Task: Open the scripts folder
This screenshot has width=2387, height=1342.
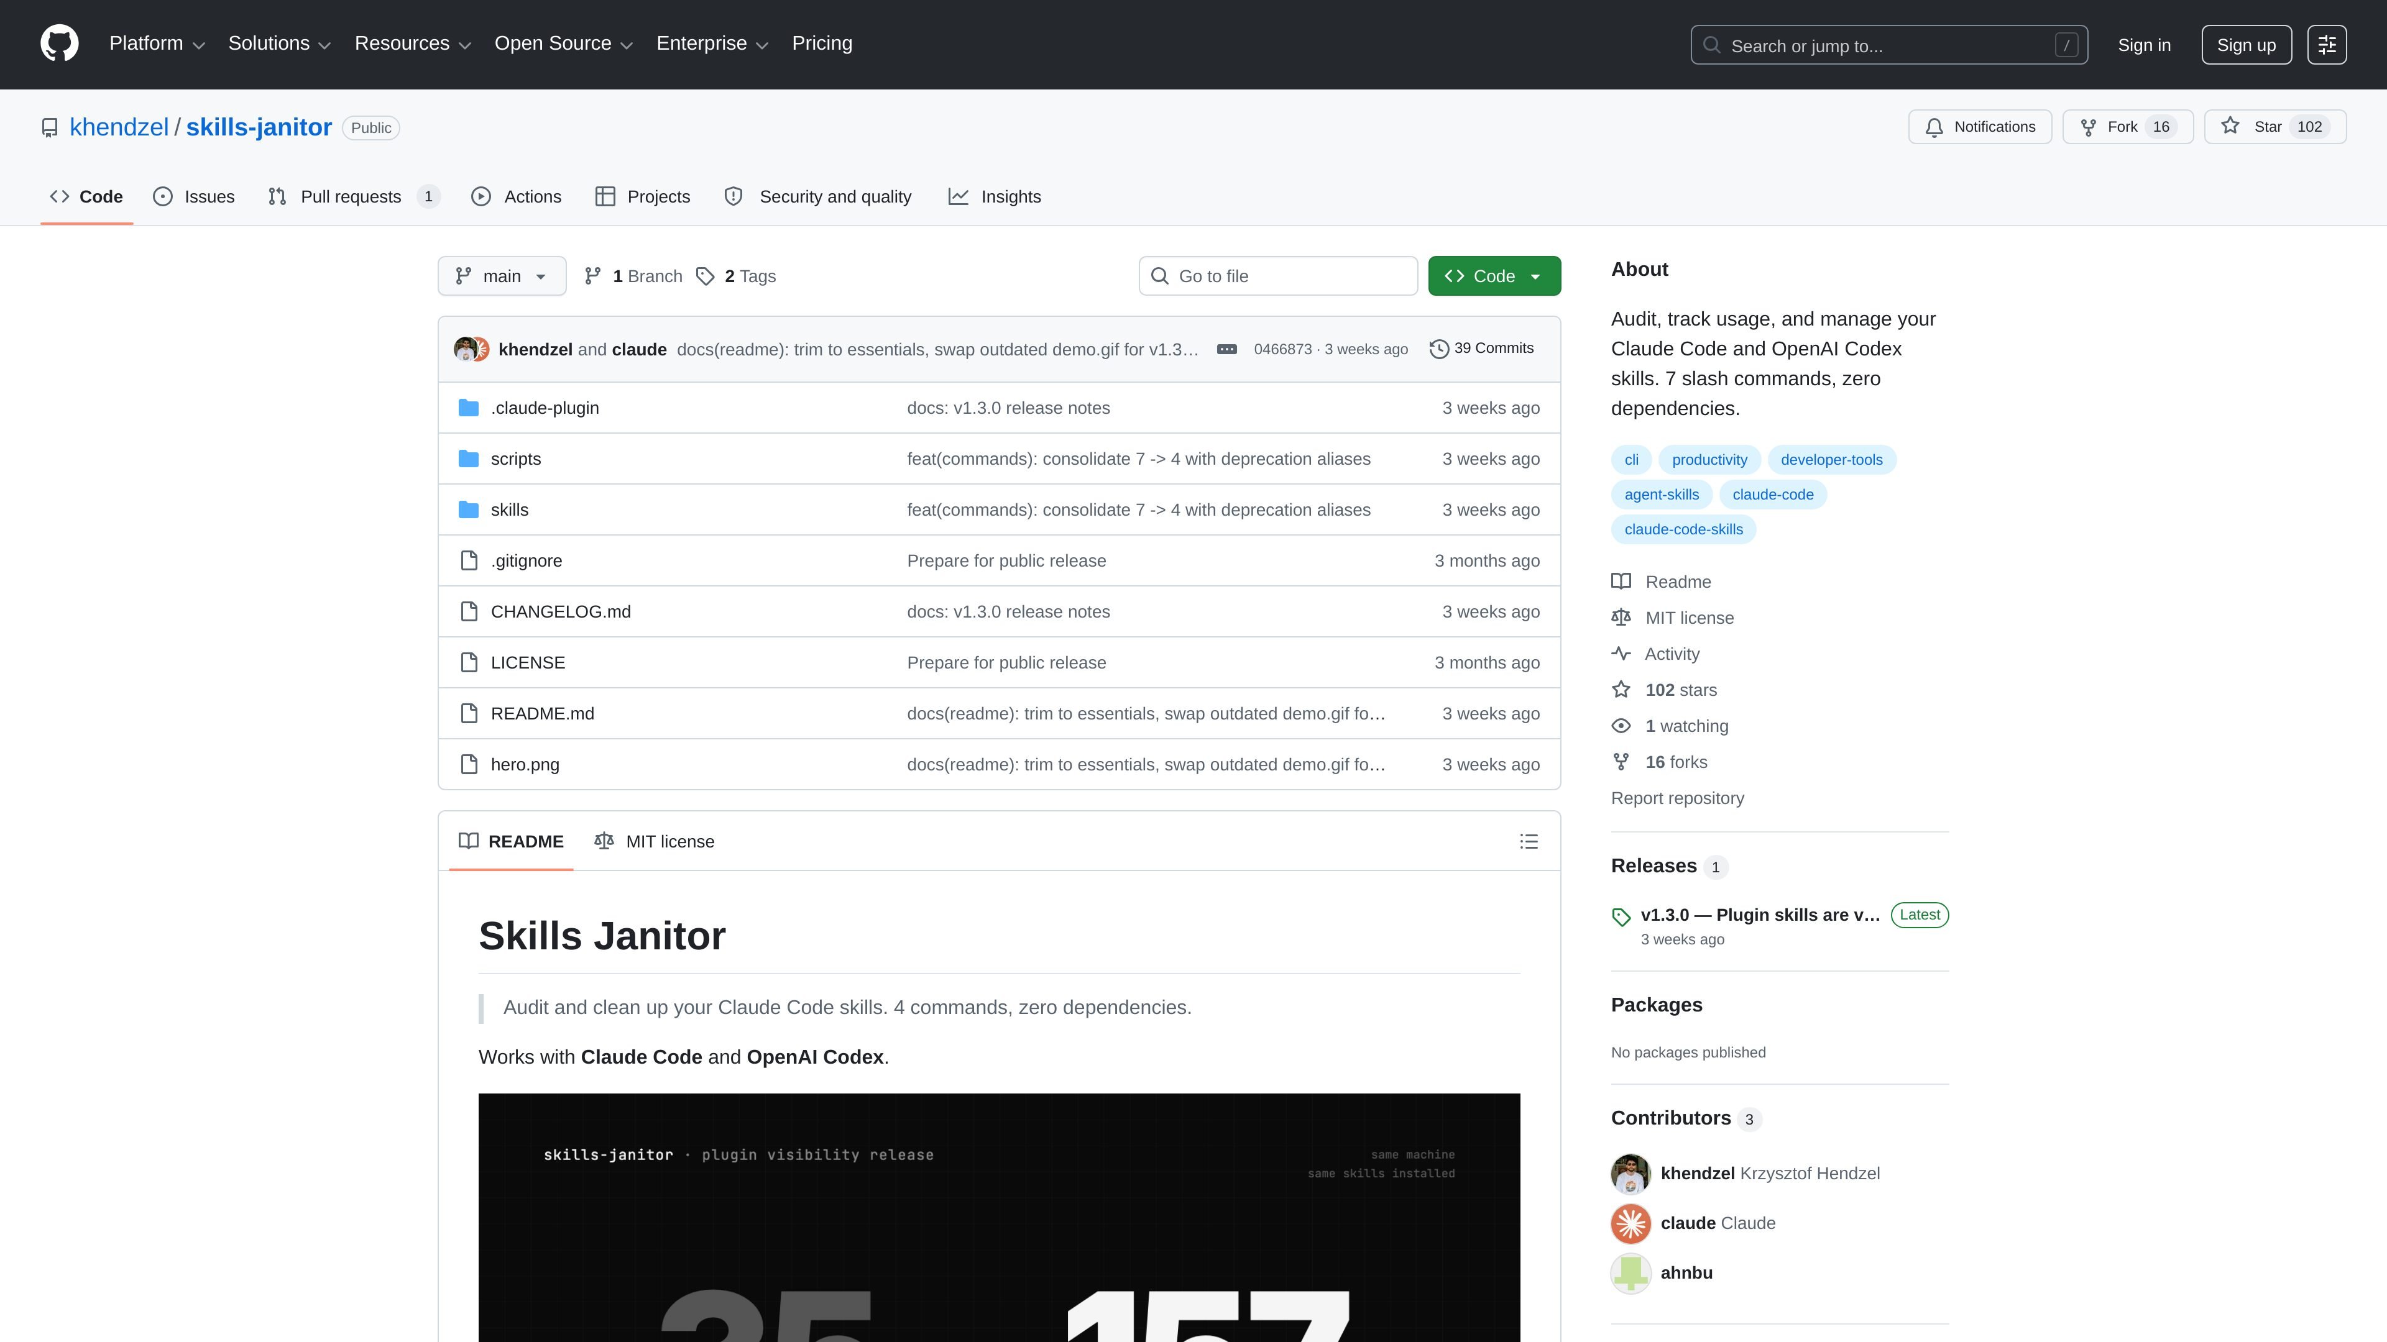Action: click(515, 459)
